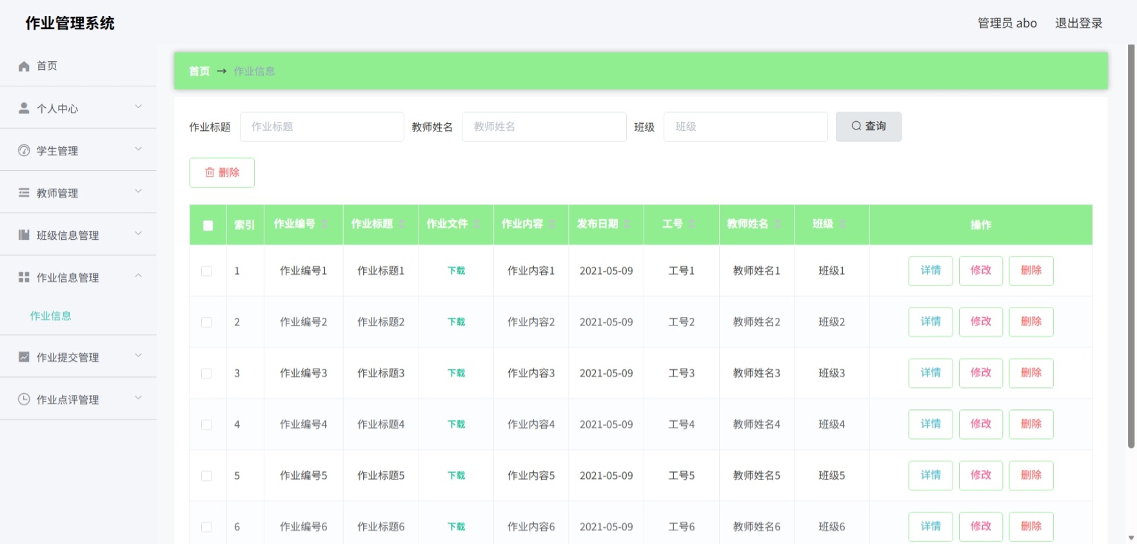The height and width of the screenshot is (544, 1137).
Task: Sort by 作业内容 column arrows
Action: click(x=552, y=224)
